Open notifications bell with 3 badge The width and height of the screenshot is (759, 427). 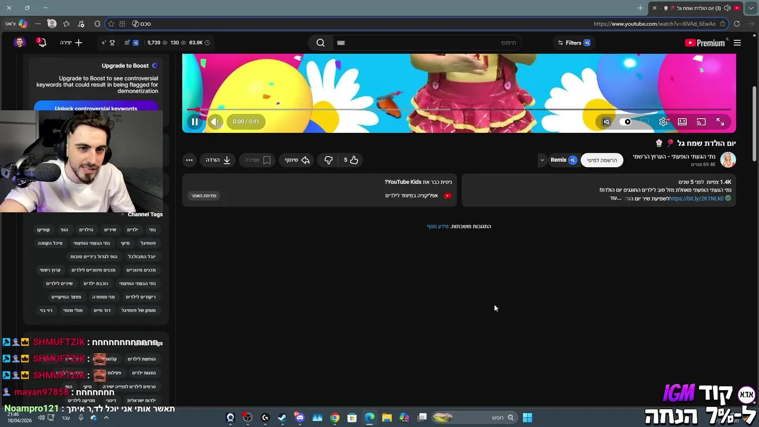click(42, 43)
